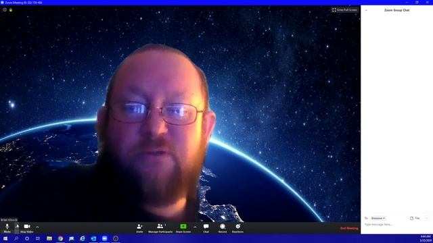Expand video options arrow next to Stop Video
Screen dimensions: 433x243
[x=37, y=227]
